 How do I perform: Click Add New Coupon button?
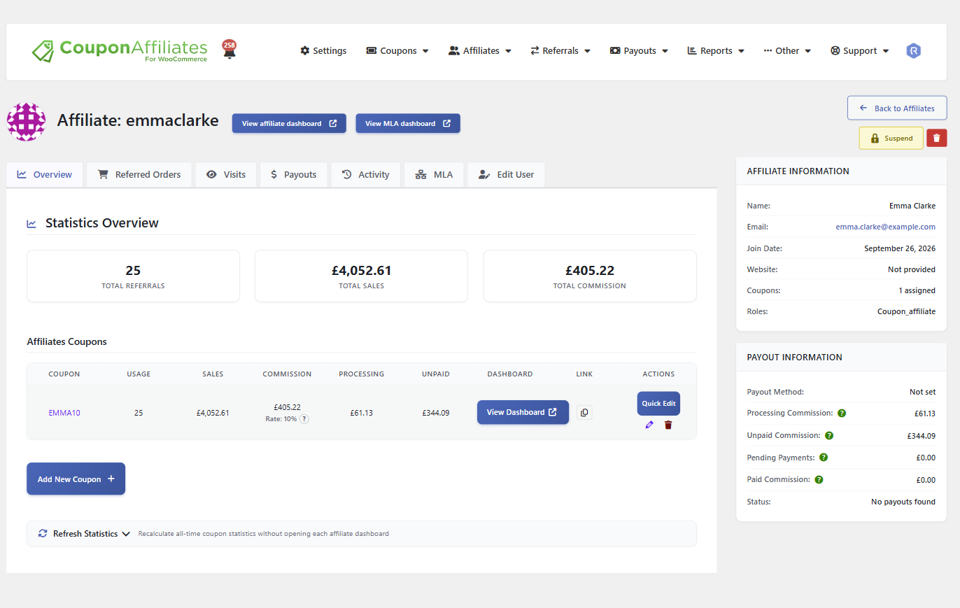[x=76, y=479]
